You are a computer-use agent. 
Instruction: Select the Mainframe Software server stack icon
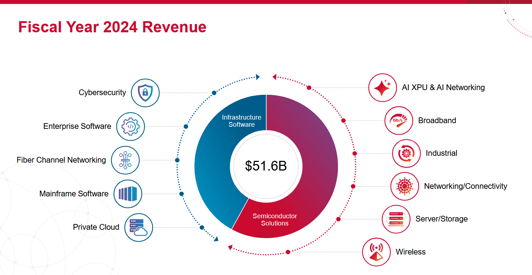128,194
